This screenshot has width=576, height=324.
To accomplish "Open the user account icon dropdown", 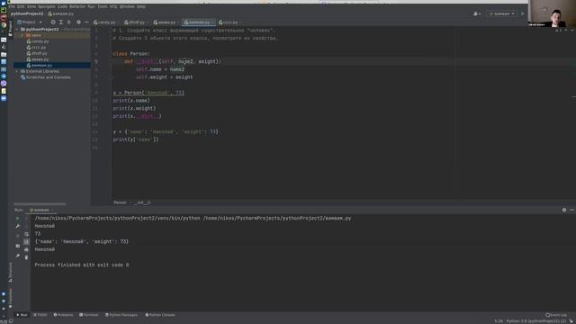I will 477,14.
